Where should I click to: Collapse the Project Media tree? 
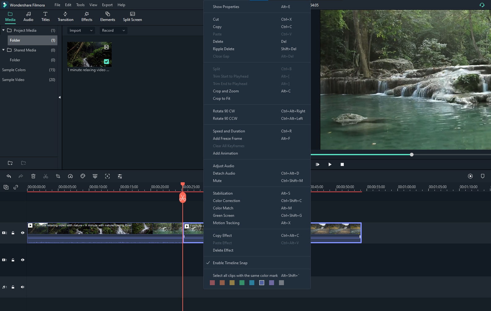tap(3, 30)
